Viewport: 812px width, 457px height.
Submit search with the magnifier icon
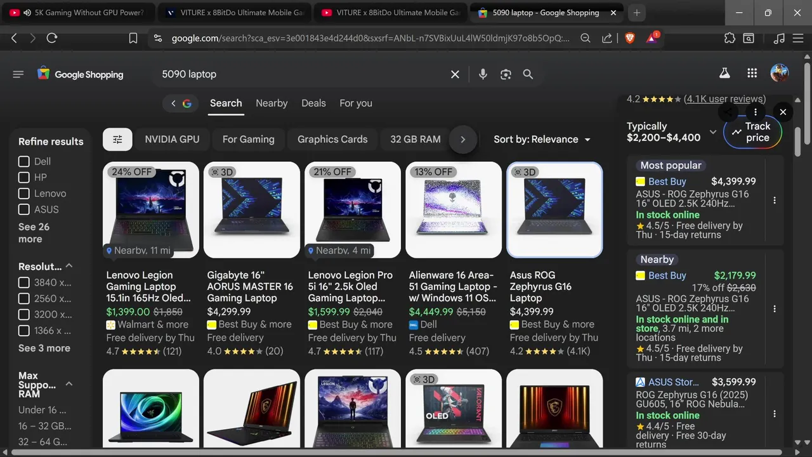528,74
